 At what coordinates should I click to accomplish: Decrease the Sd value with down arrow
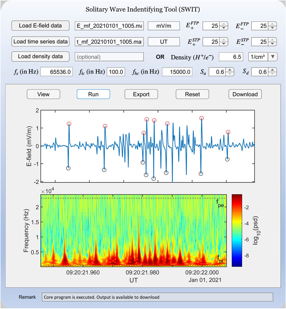(272, 74)
